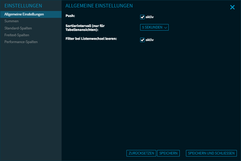Click the chevron arrow in Sortierintervall dropdown

166,27
